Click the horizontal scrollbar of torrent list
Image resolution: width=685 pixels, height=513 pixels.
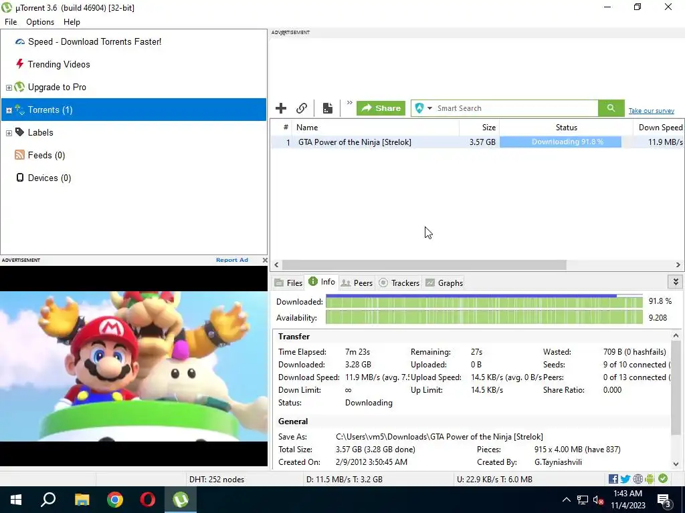pos(424,265)
